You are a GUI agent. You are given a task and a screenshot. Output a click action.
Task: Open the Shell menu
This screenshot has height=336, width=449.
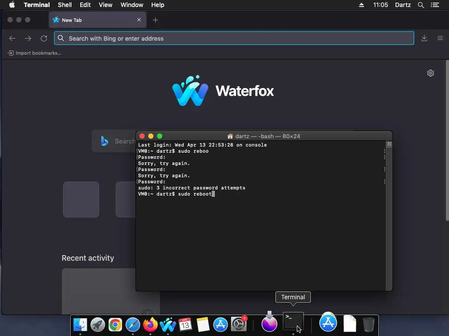tap(65, 5)
